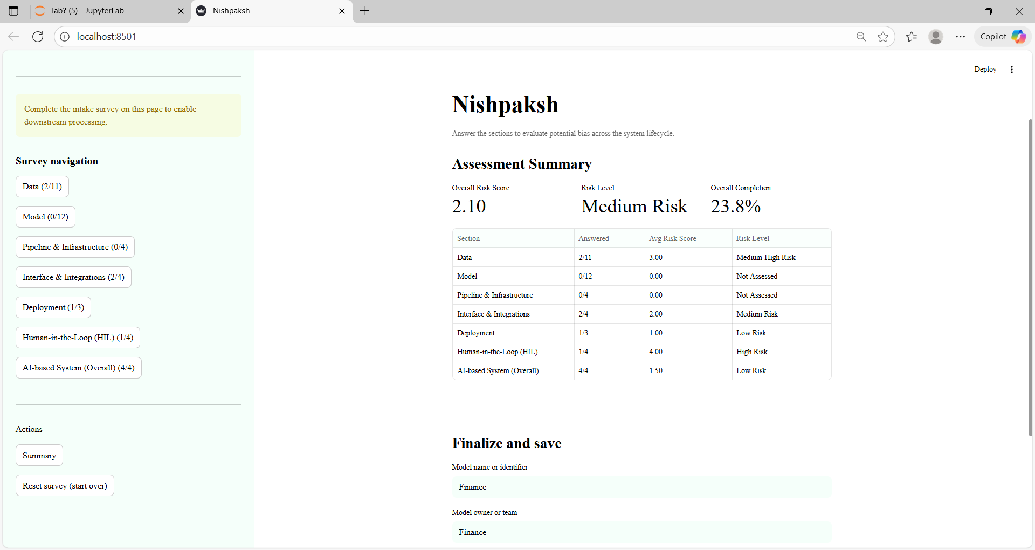Image resolution: width=1035 pixels, height=550 pixels.
Task: Click the zoom magnifier icon in address bar
Action: tap(861, 37)
